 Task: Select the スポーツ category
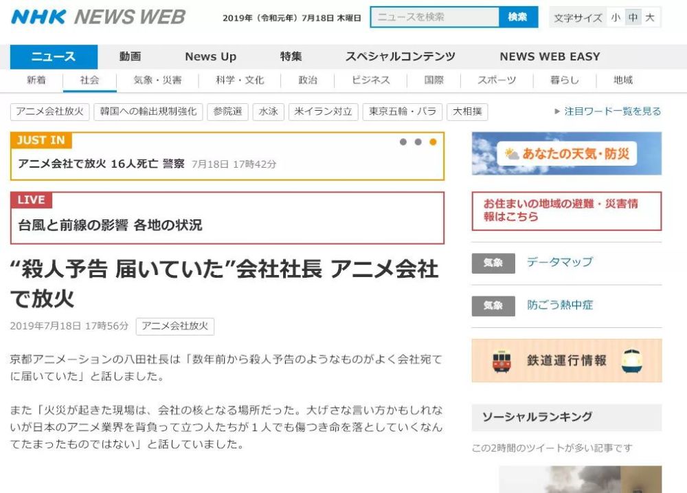point(497,80)
